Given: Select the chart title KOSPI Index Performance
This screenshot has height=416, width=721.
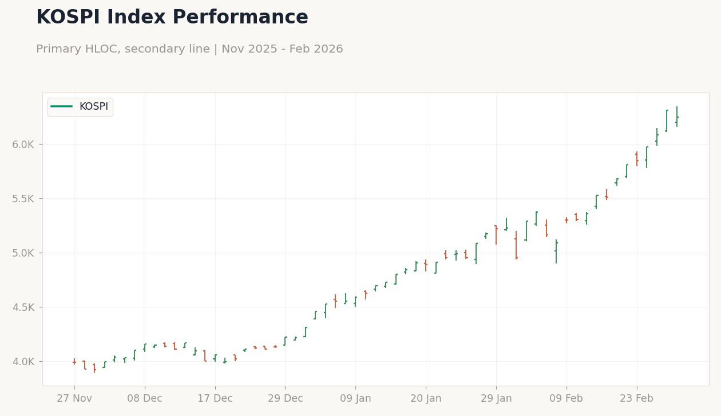Looking at the screenshot, I should coord(172,18).
